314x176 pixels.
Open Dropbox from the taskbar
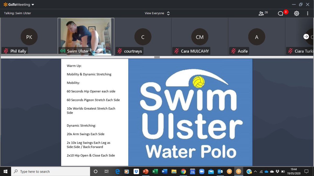pos(136,171)
